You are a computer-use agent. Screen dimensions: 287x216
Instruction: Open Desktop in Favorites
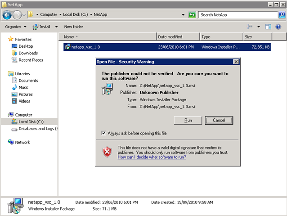click(x=26, y=46)
